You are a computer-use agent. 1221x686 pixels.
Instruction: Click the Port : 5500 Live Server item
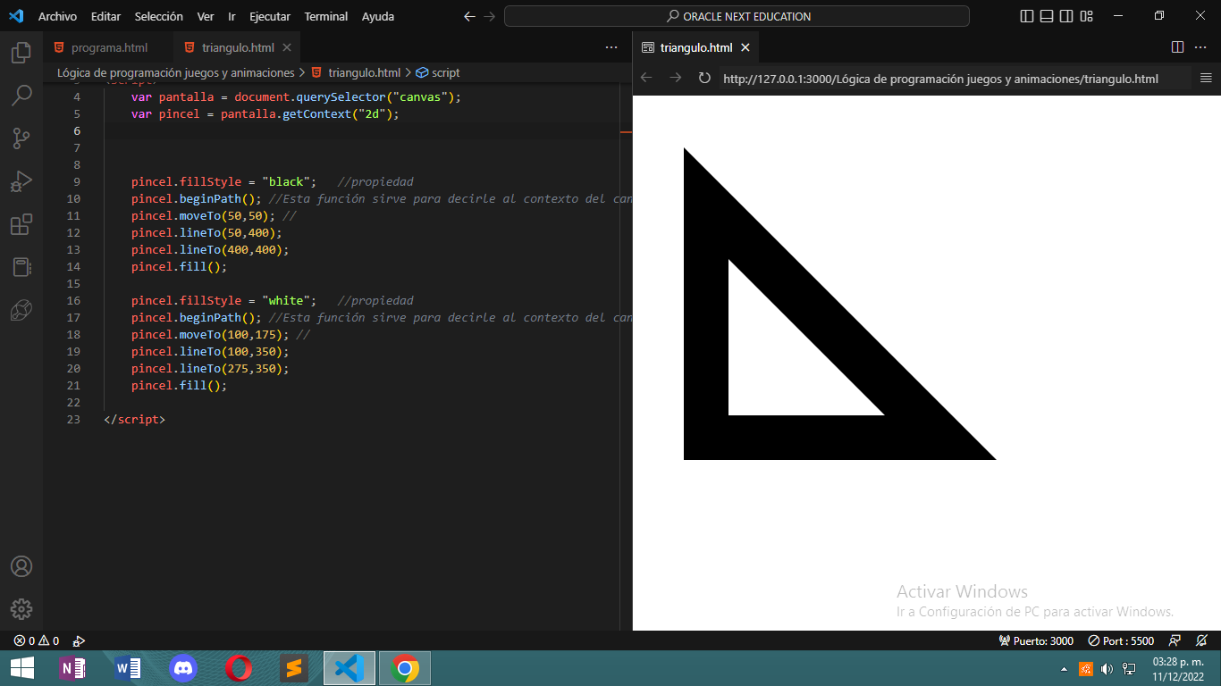[x=1121, y=640]
